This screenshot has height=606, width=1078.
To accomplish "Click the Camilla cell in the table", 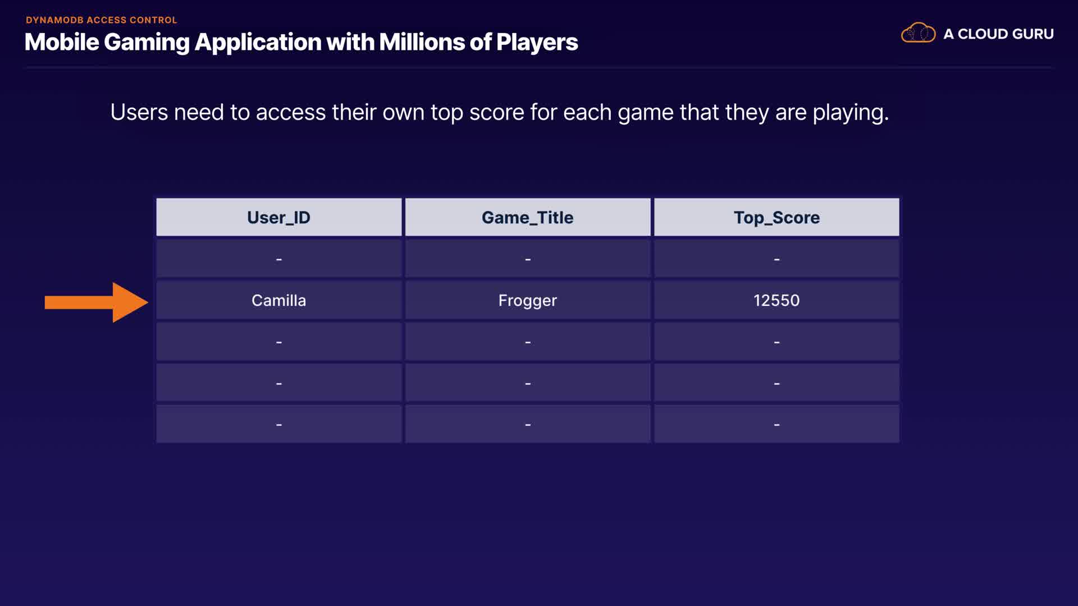I will point(278,300).
